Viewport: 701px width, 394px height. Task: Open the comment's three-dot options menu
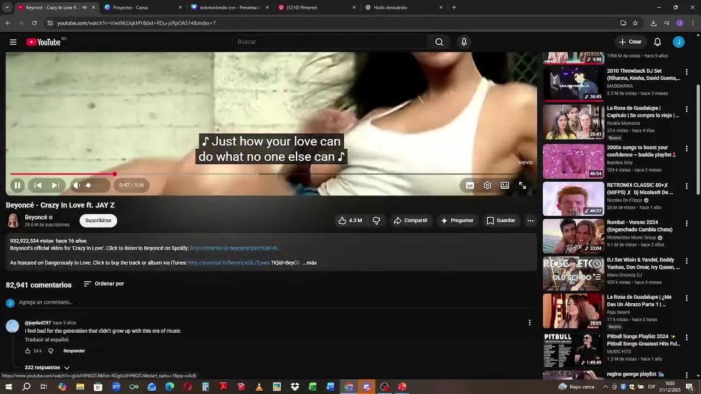530,323
